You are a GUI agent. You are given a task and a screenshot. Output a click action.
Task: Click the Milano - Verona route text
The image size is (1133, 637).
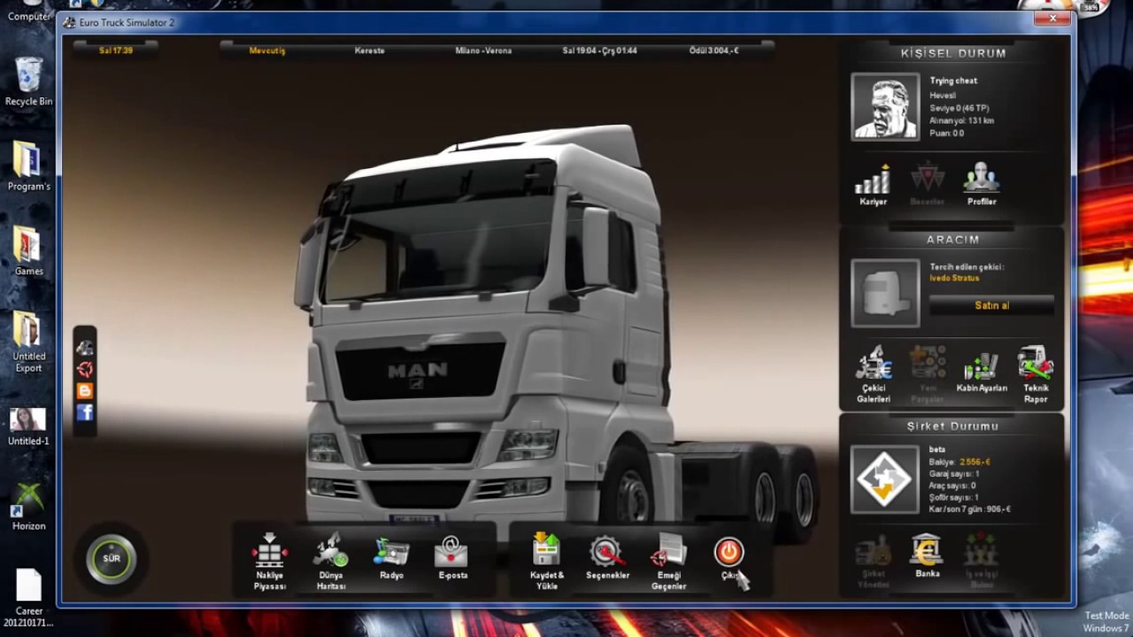click(483, 50)
